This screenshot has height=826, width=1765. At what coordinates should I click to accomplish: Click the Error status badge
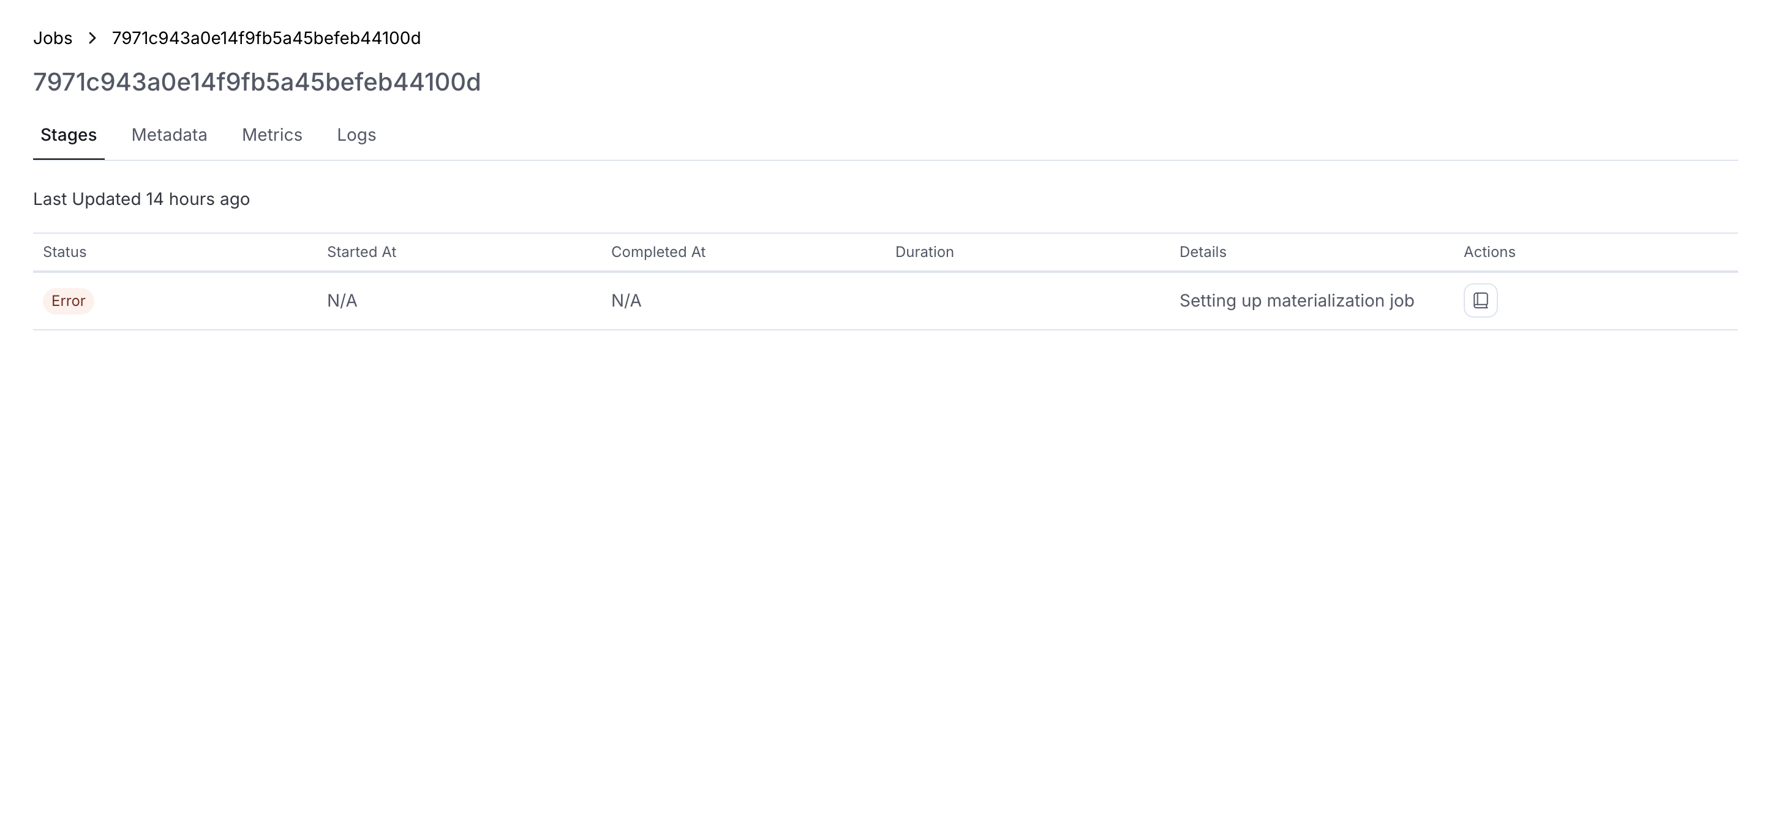pyautogui.click(x=69, y=301)
